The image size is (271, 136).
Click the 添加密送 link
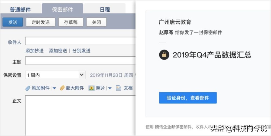(x=58, y=51)
